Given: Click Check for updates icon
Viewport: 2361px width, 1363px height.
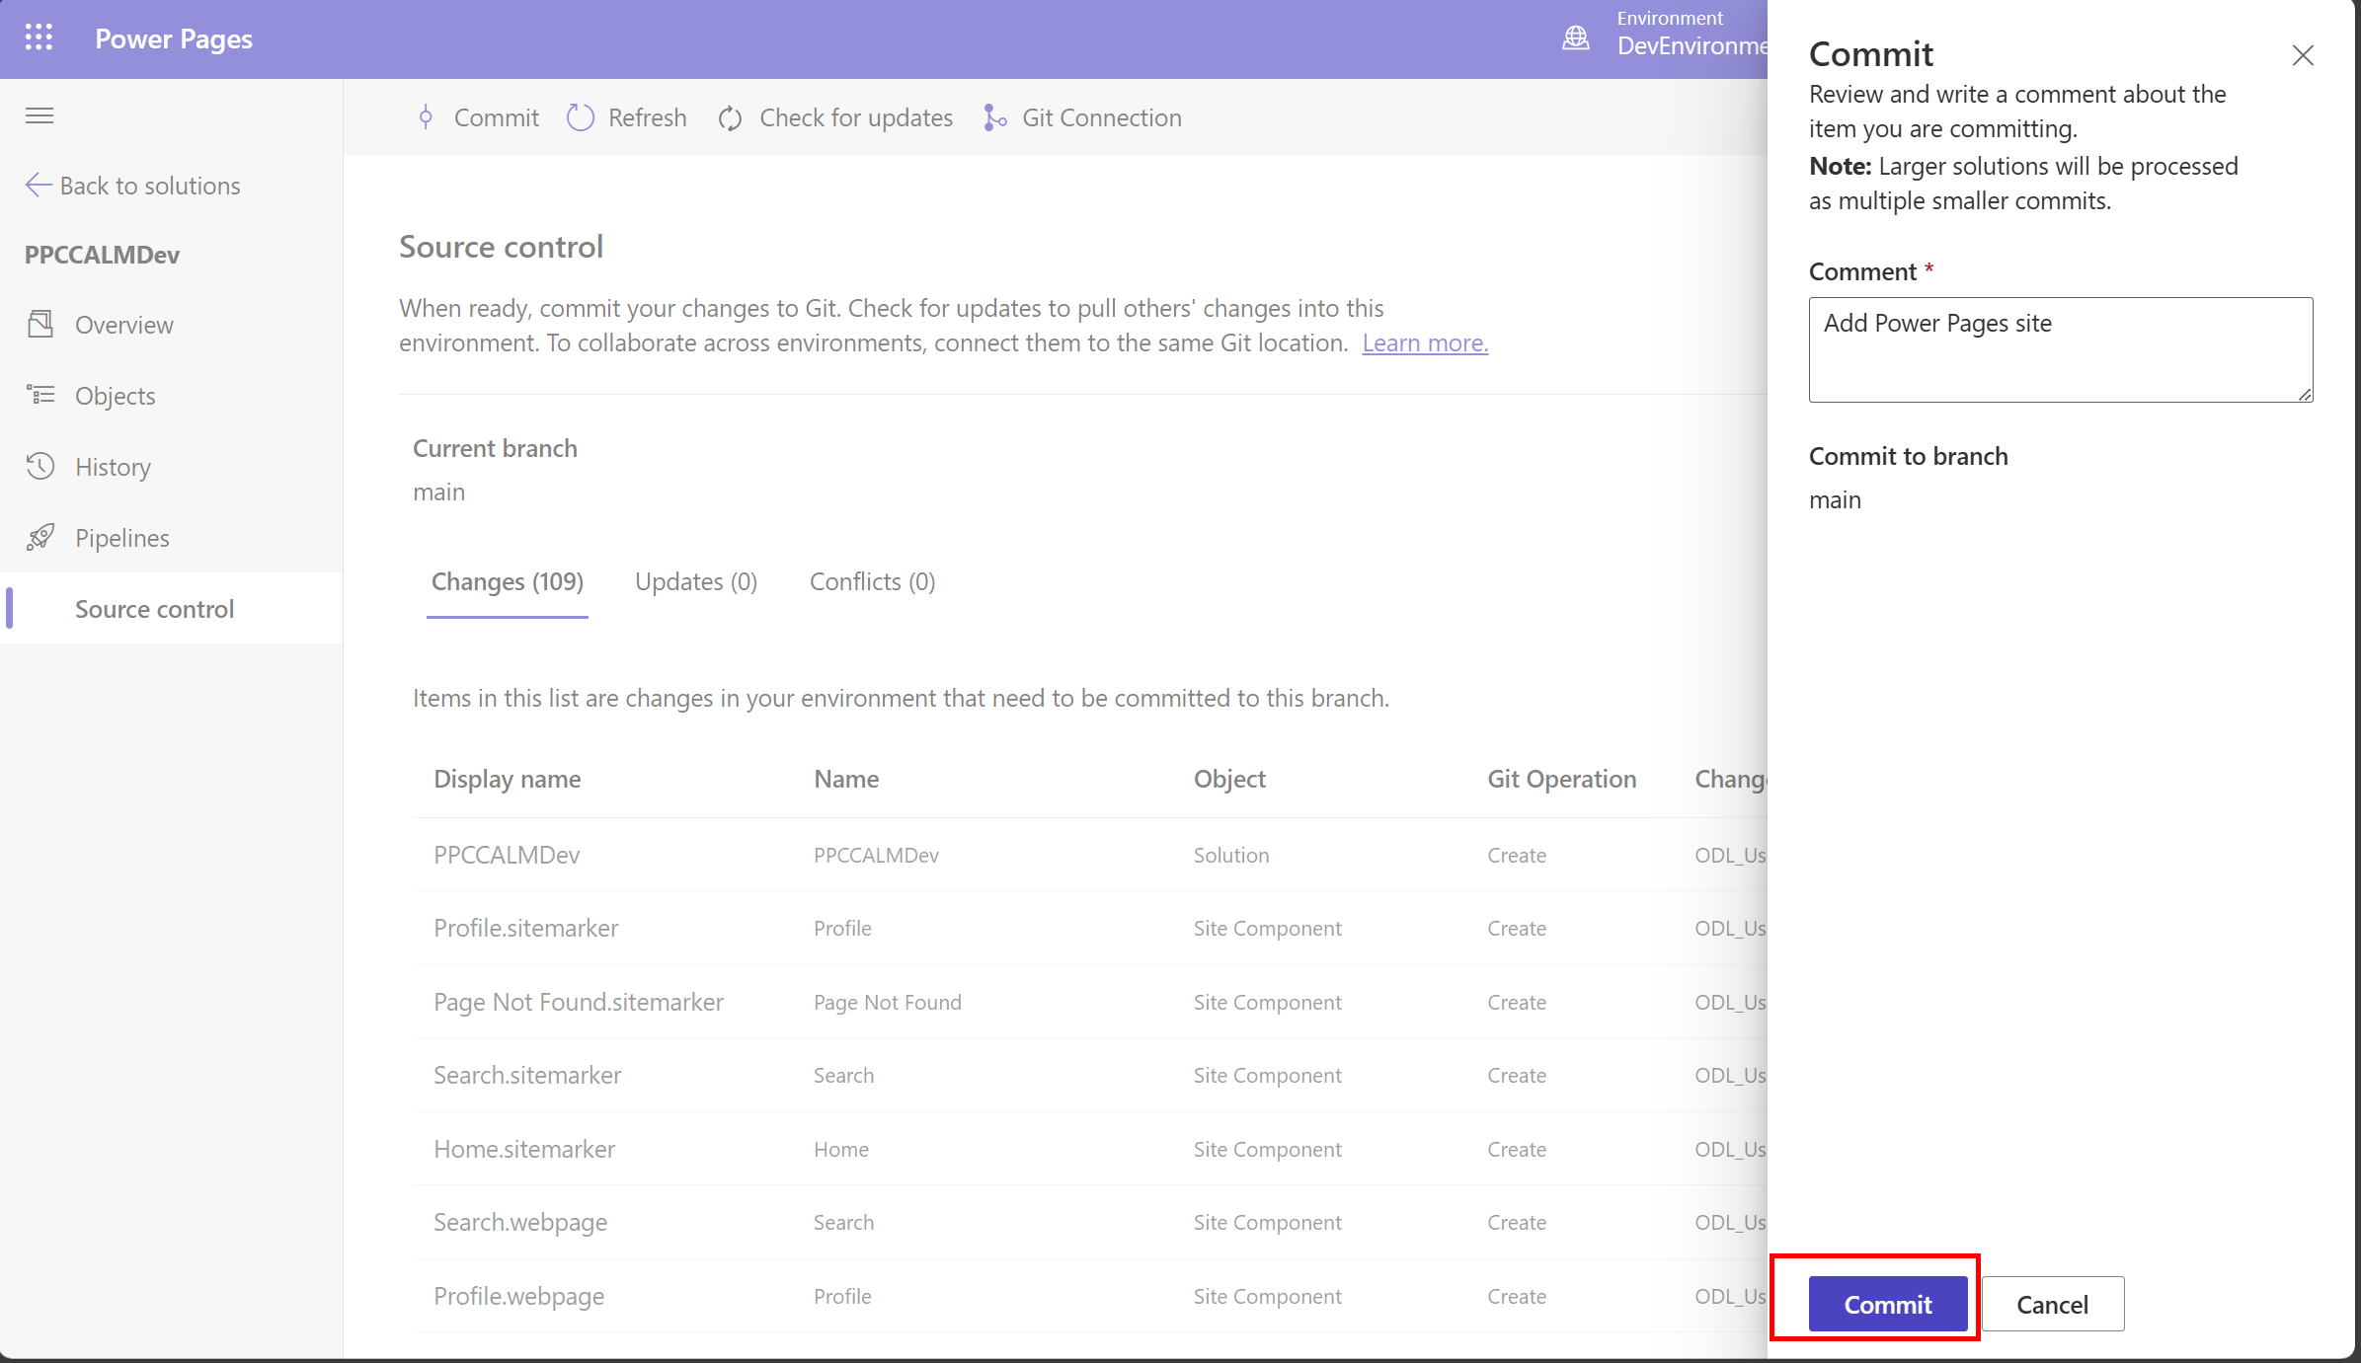Looking at the screenshot, I should tap(730, 118).
